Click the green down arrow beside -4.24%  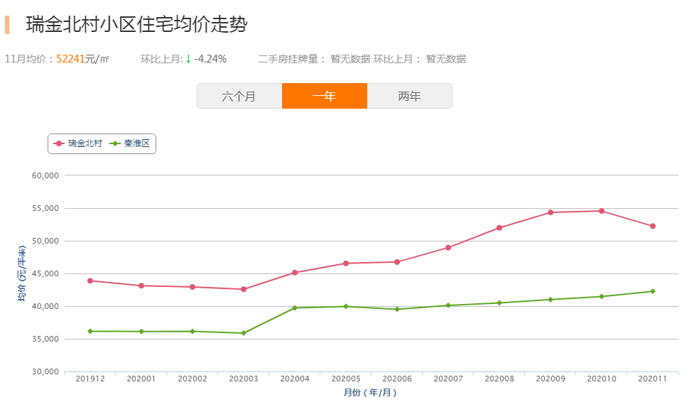click(188, 59)
